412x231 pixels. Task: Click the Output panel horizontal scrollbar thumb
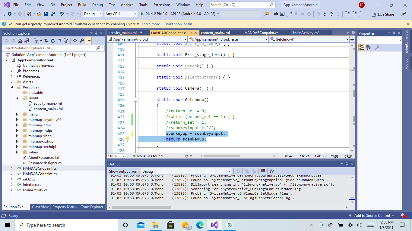click(x=141, y=207)
